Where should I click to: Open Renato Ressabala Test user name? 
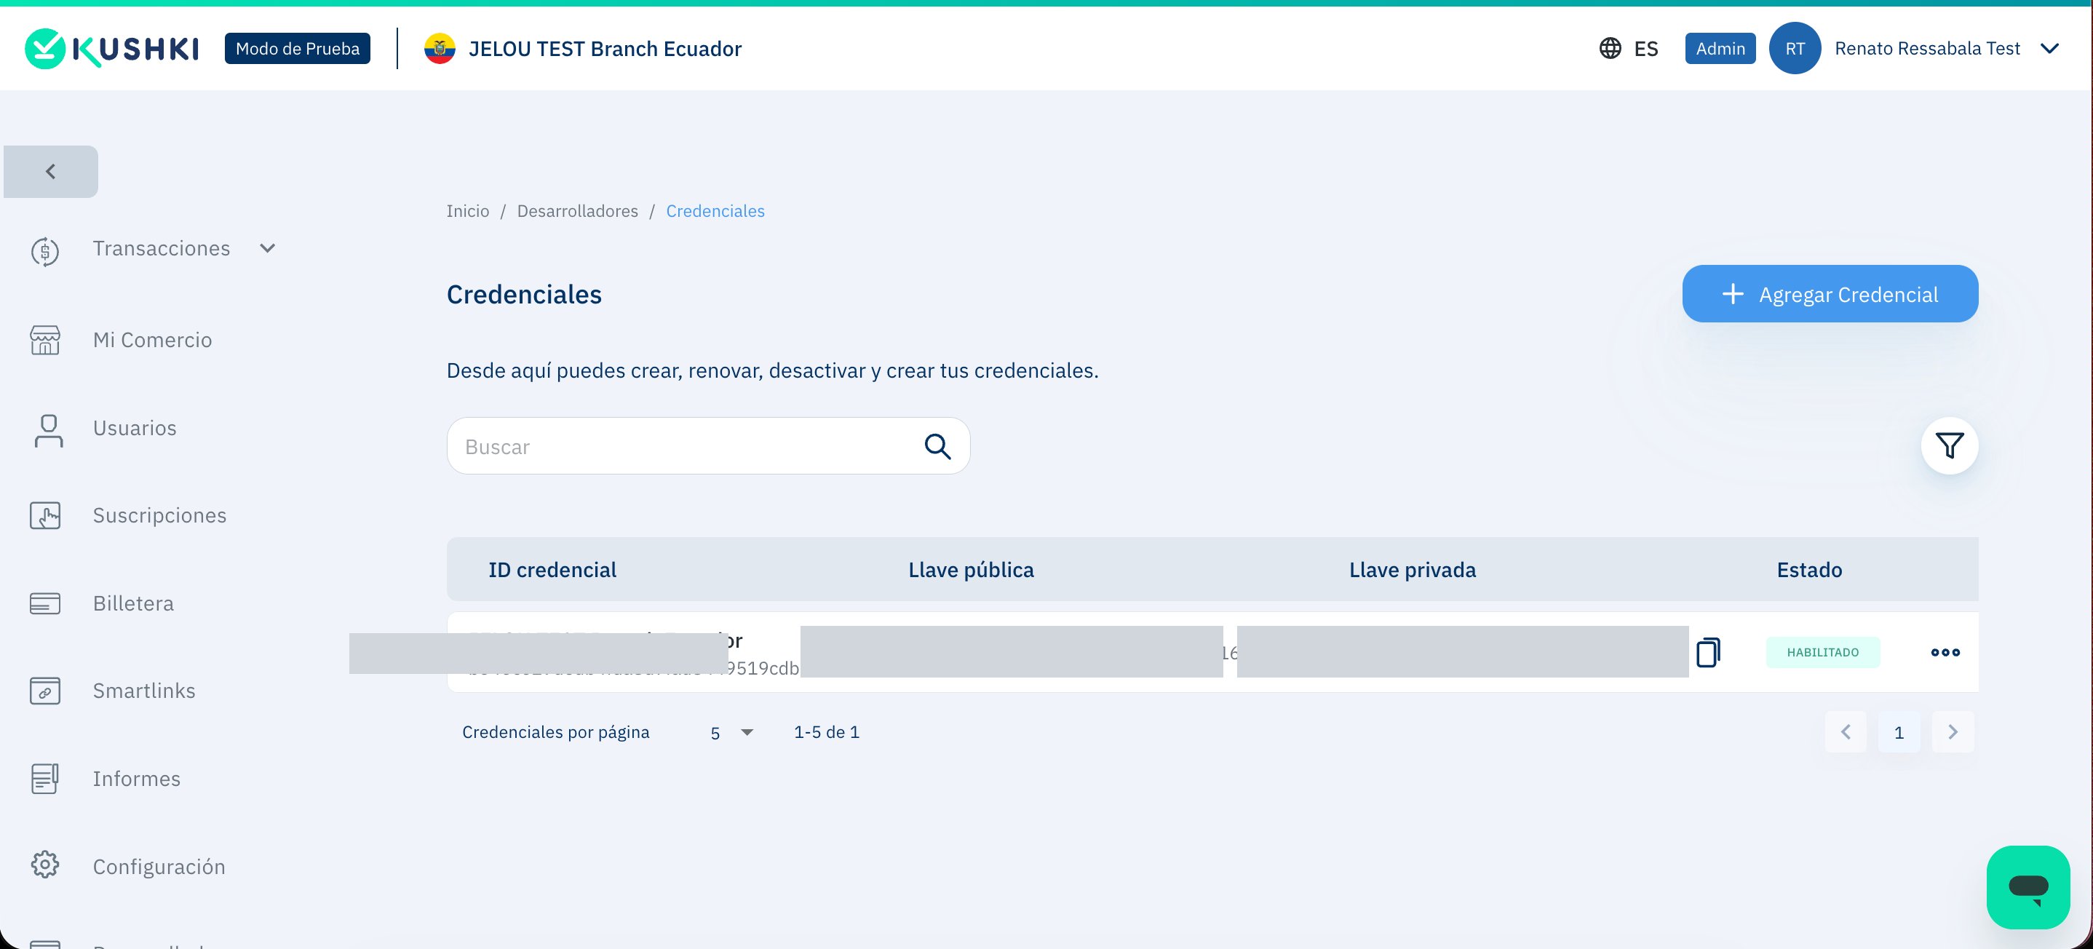pos(1927,49)
